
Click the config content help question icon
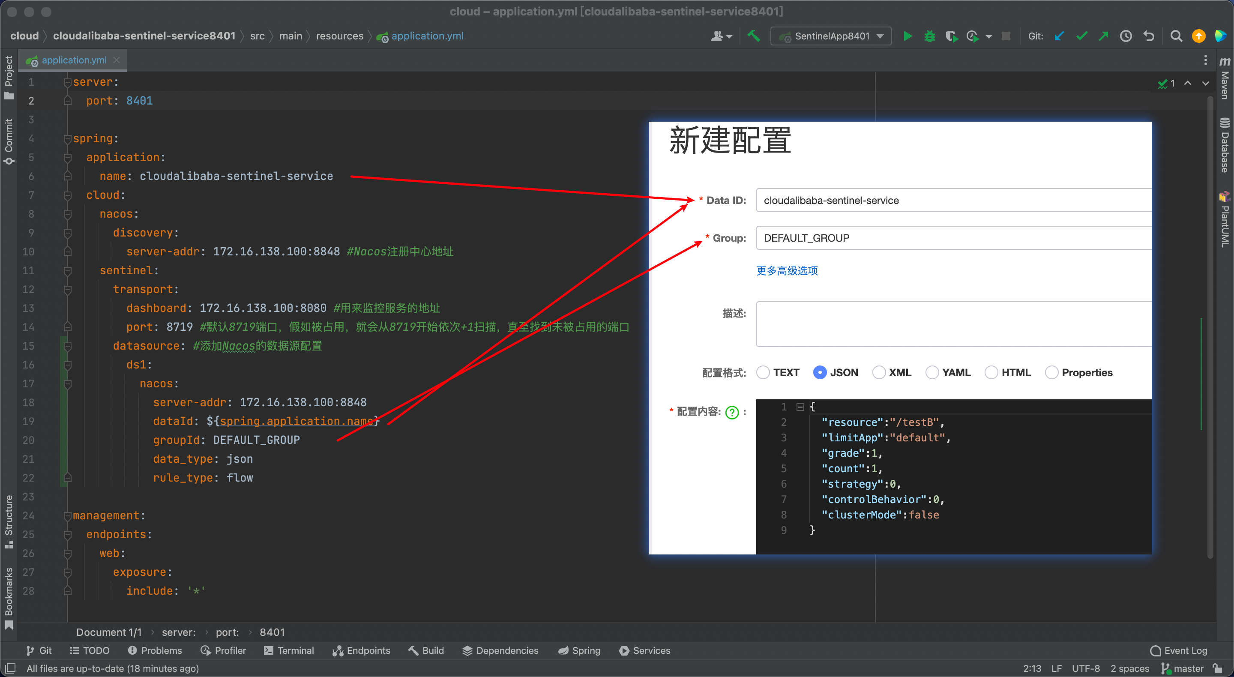(731, 412)
